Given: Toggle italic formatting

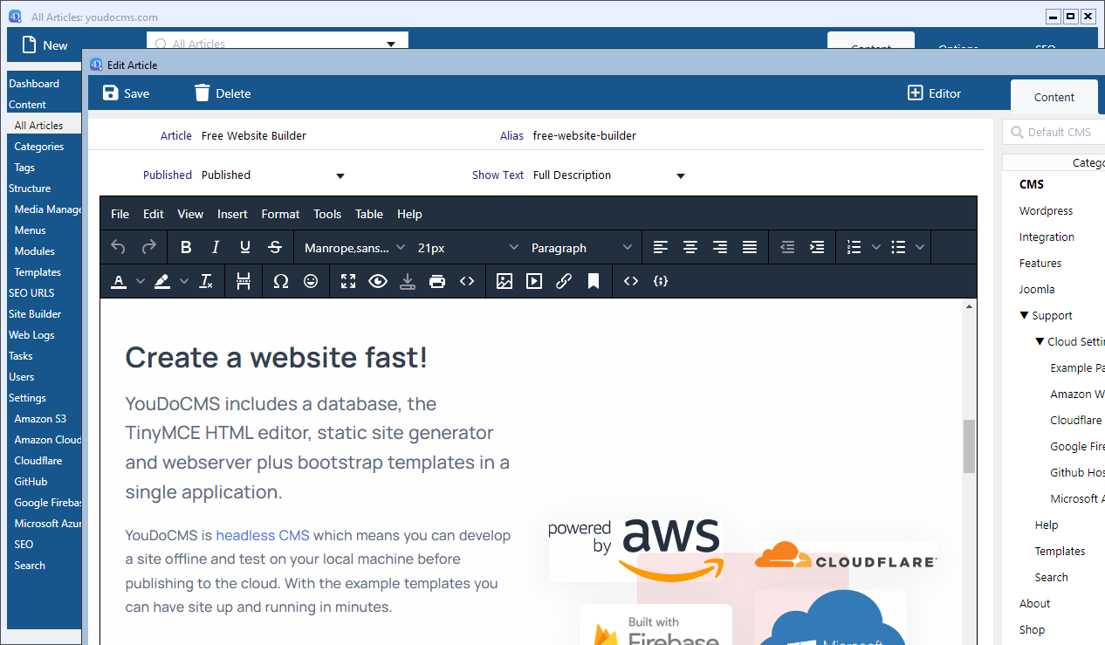Looking at the screenshot, I should tap(216, 248).
